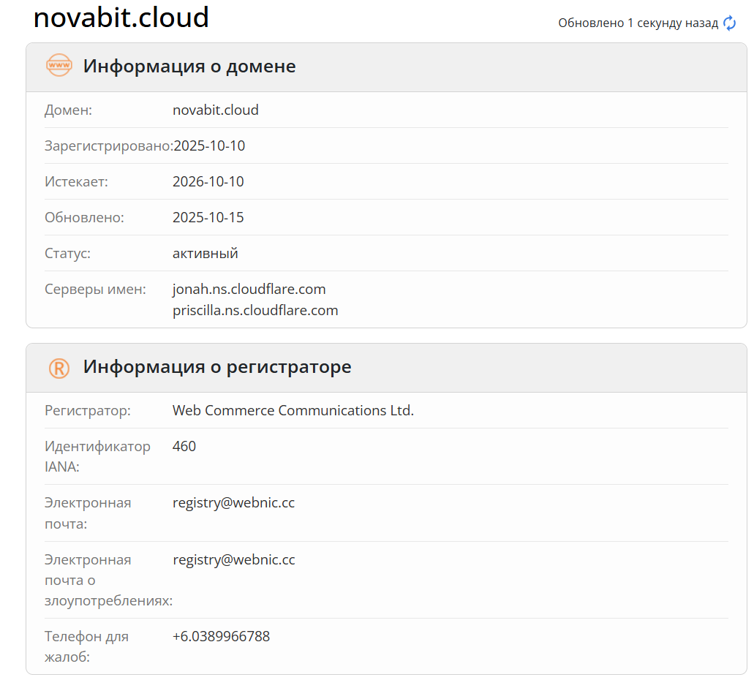
Task: Select the IANA identifier 460
Action: click(x=181, y=446)
